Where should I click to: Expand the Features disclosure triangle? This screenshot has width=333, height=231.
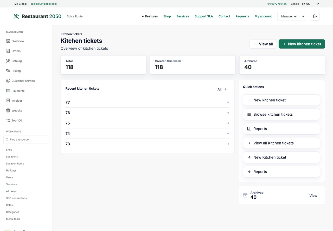tap(143, 16)
